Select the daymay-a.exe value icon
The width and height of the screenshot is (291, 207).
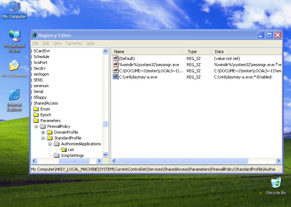115,77
